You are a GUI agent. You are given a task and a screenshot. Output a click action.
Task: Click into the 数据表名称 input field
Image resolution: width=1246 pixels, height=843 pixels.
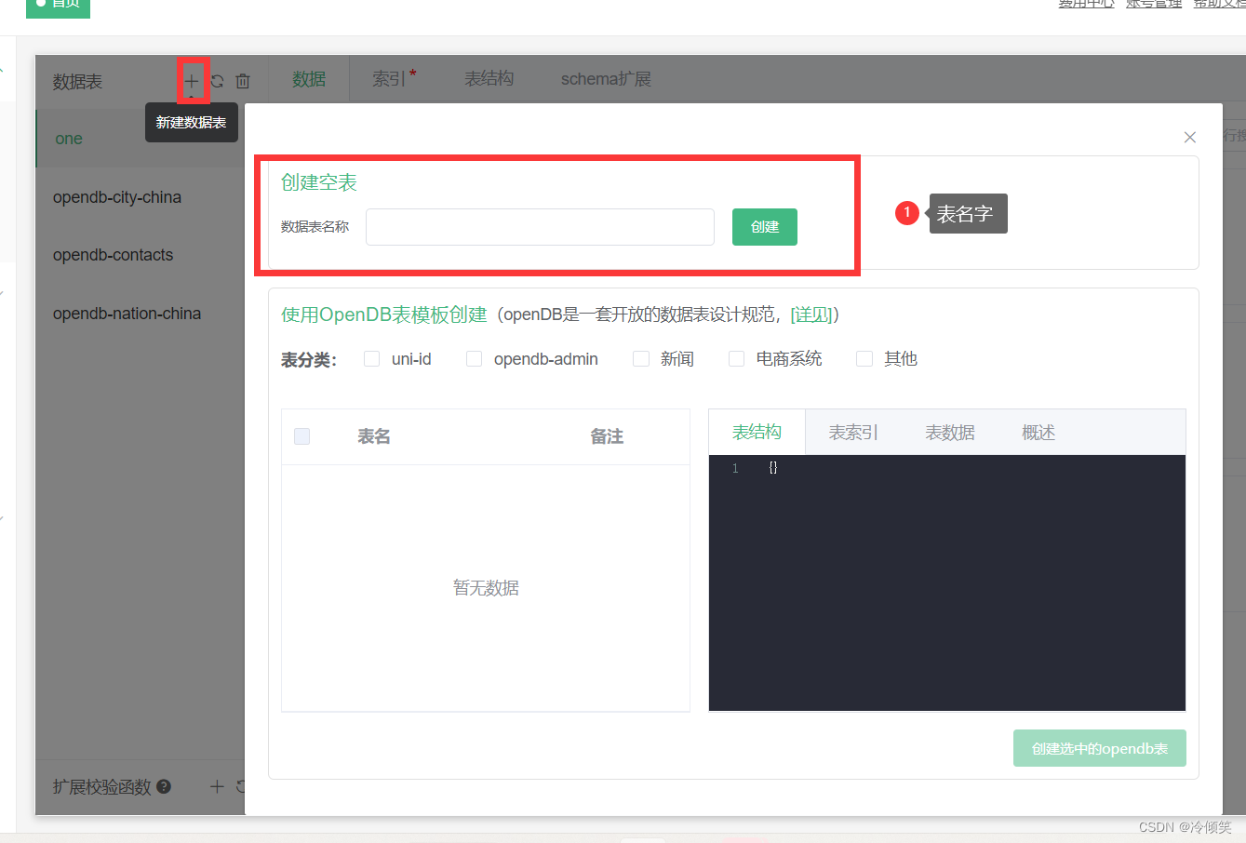(540, 227)
